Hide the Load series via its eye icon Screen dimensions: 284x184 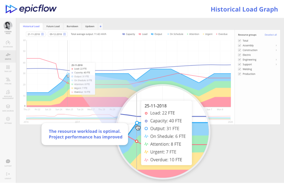point(140,34)
